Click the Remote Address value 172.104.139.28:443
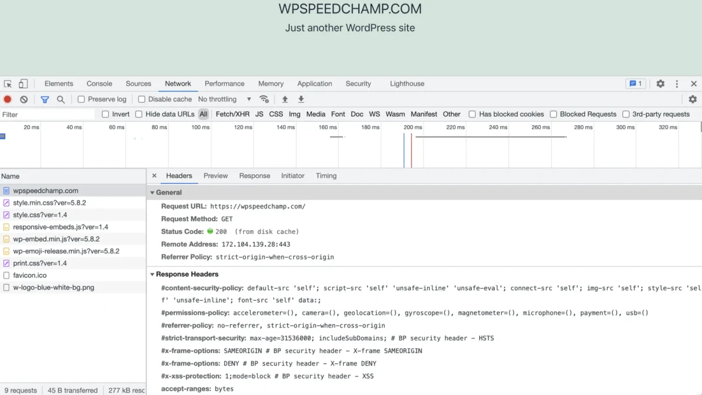Viewport: 702px width, 395px height. coord(256,245)
